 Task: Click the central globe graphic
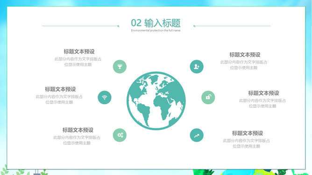pos(156,101)
